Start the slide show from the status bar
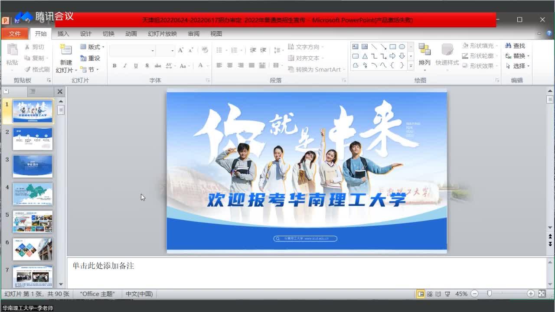 click(447, 294)
